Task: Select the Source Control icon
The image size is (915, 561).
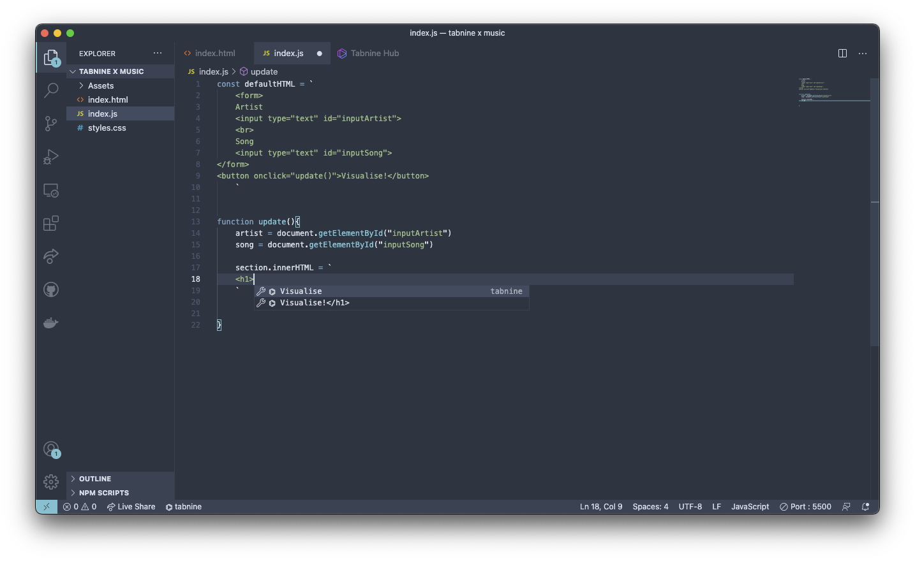Action: tap(50, 124)
